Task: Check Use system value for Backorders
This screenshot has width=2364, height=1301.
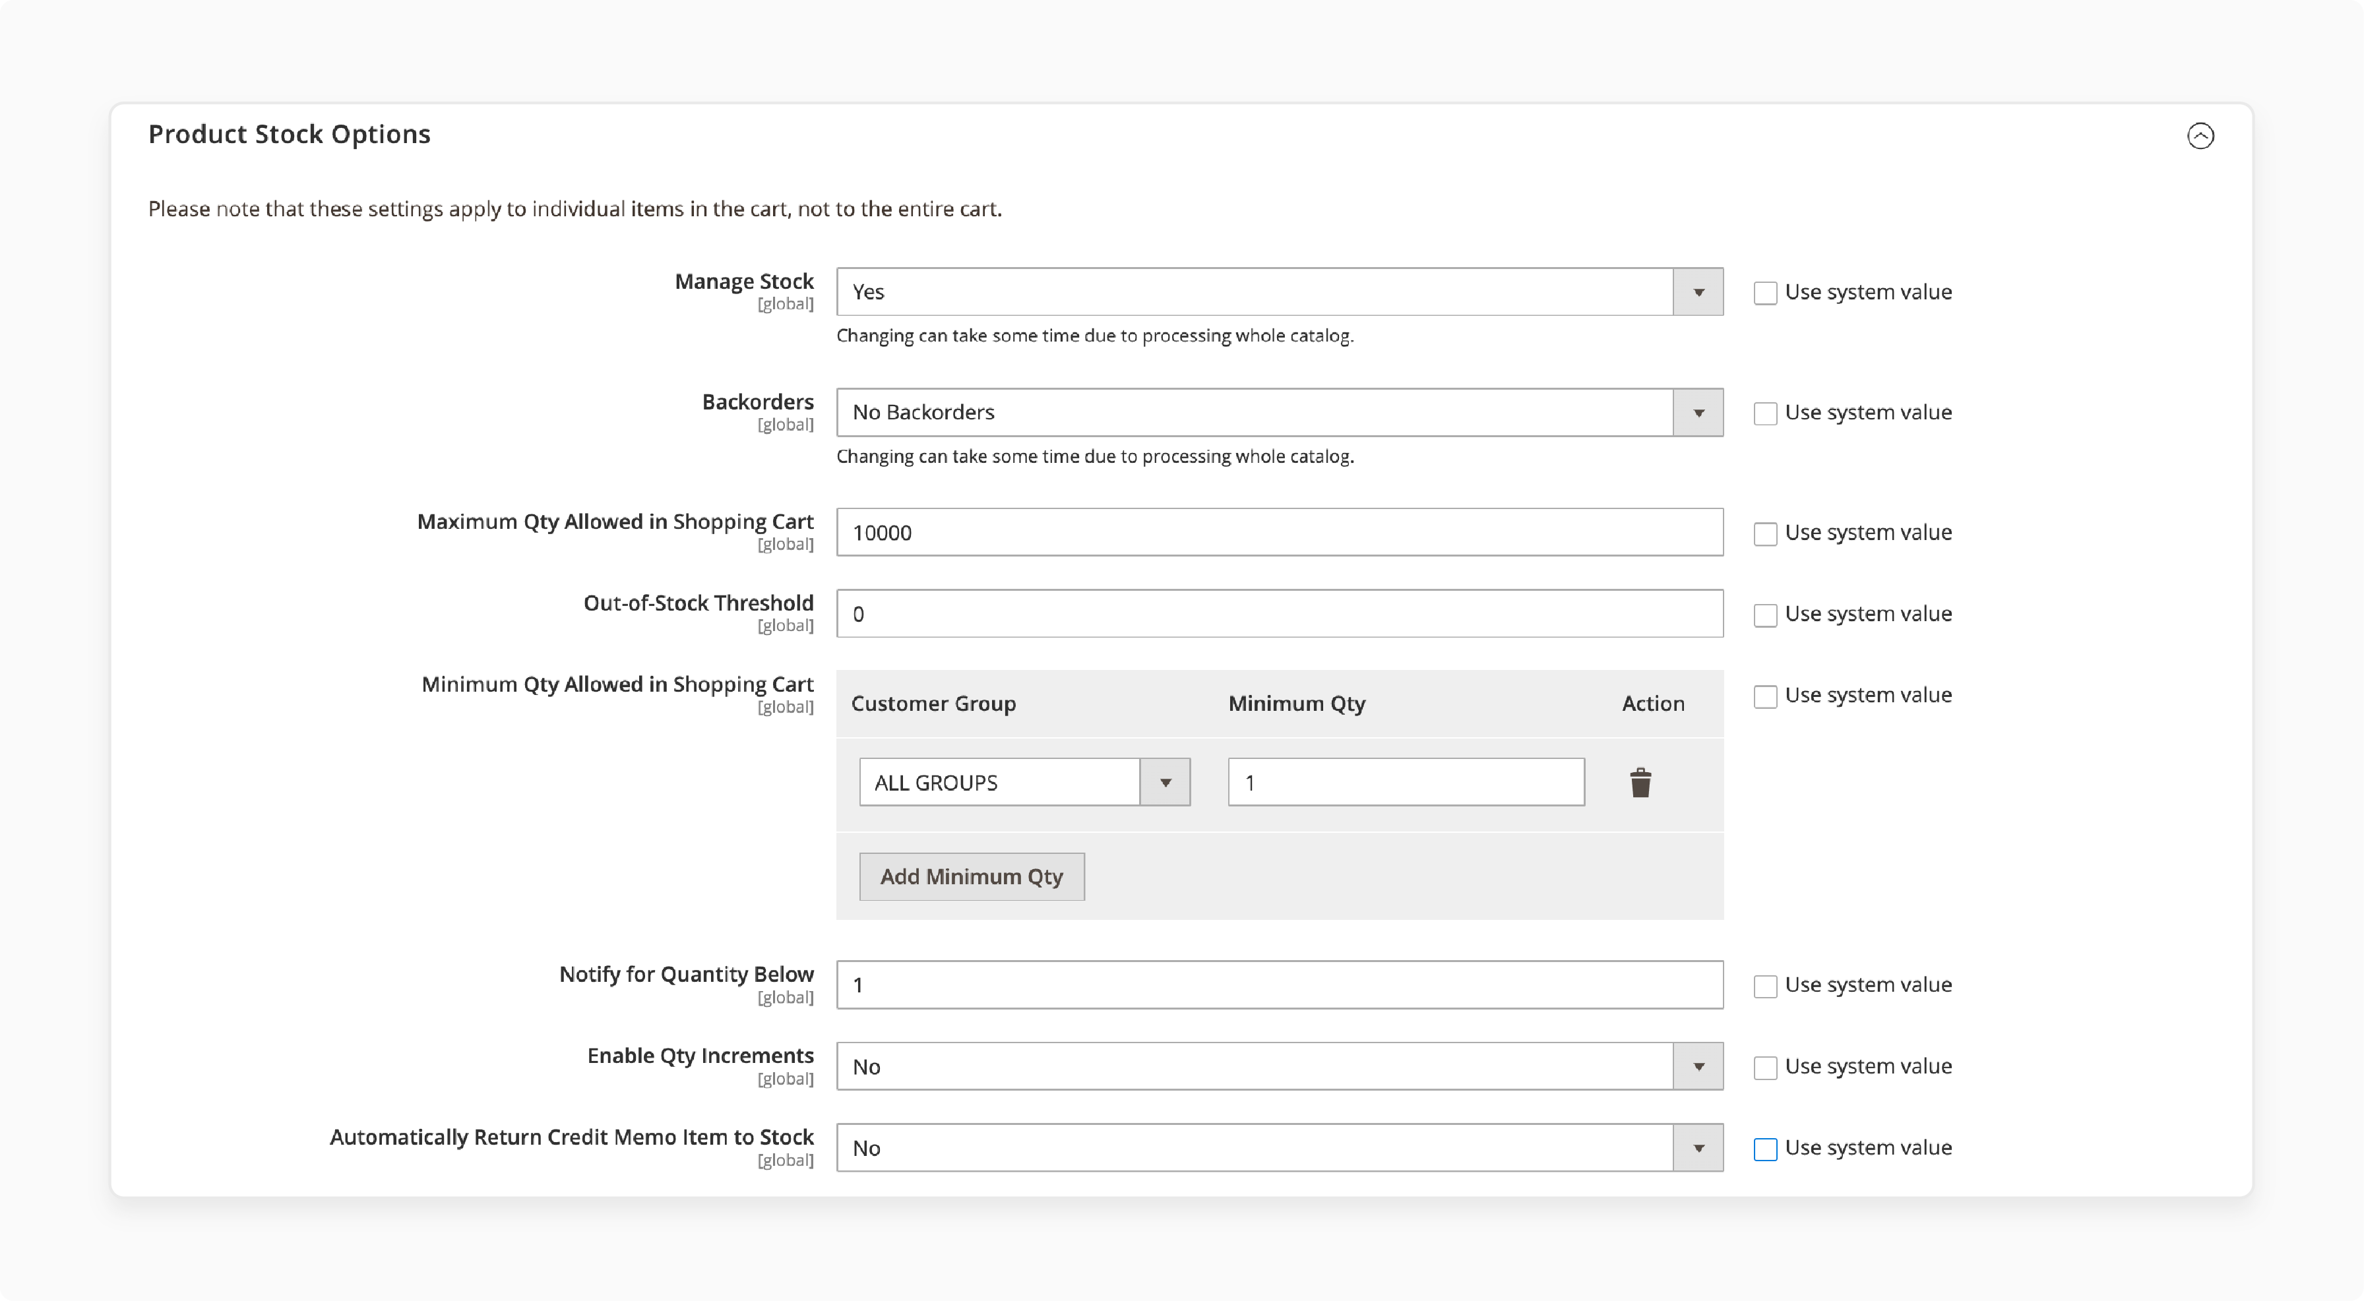Action: [x=1764, y=413]
